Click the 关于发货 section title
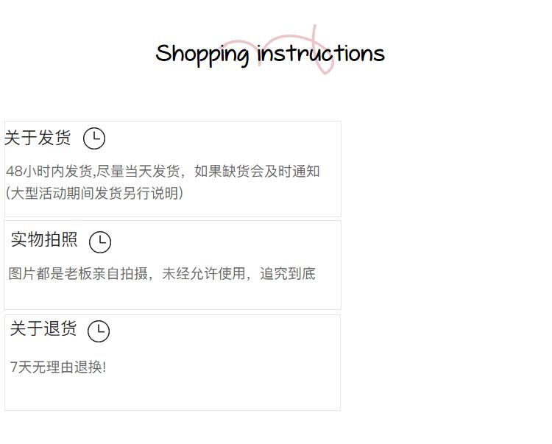 click(x=38, y=137)
